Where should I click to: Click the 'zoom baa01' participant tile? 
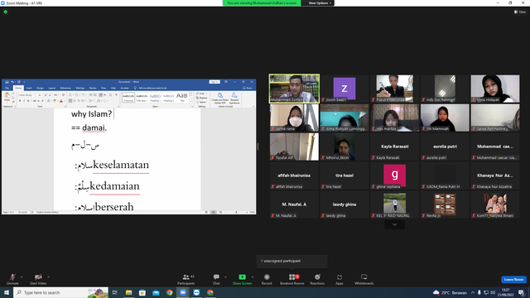coord(344,89)
